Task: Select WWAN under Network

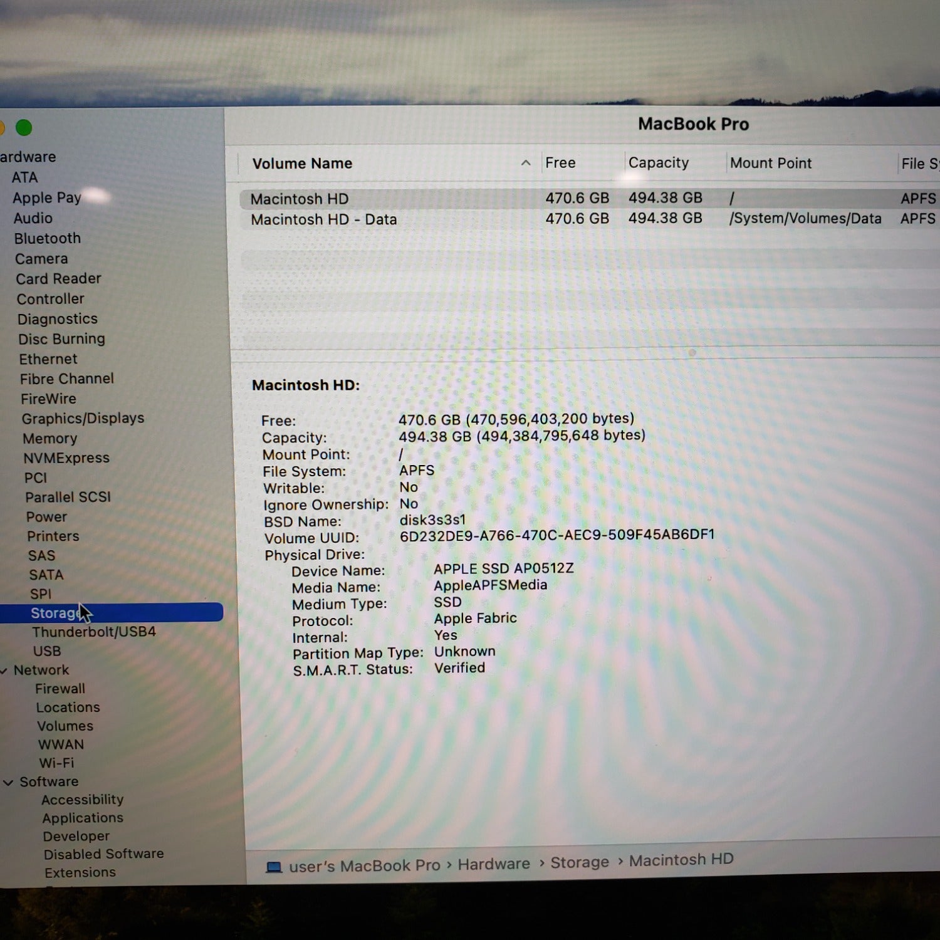Action: pyautogui.click(x=61, y=744)
